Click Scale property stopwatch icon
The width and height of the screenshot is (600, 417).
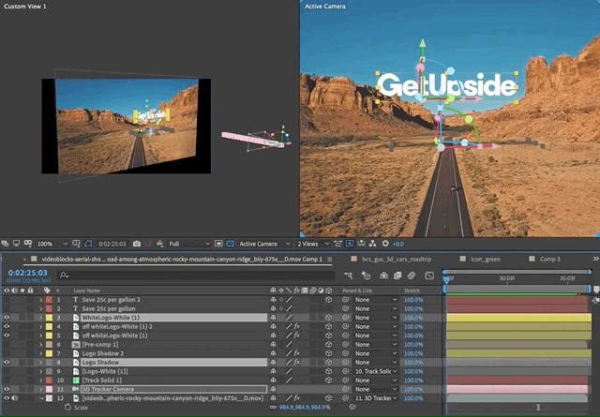tap(67, 407)
